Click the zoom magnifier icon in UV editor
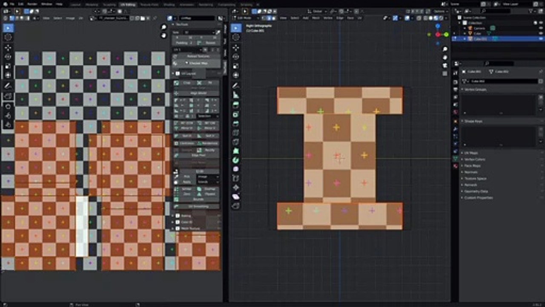 pos(164,27)
